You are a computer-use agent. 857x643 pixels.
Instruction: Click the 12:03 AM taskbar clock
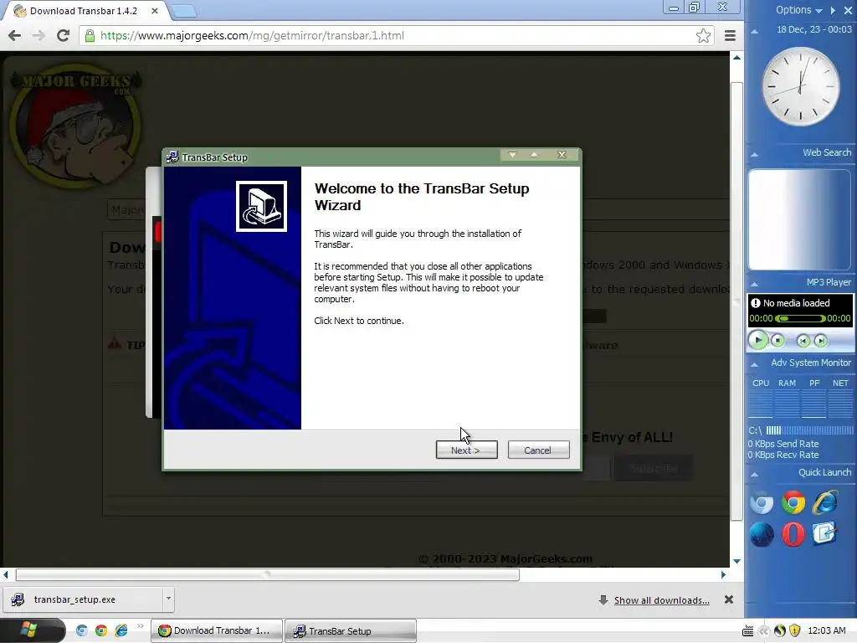tap(826, 630)
